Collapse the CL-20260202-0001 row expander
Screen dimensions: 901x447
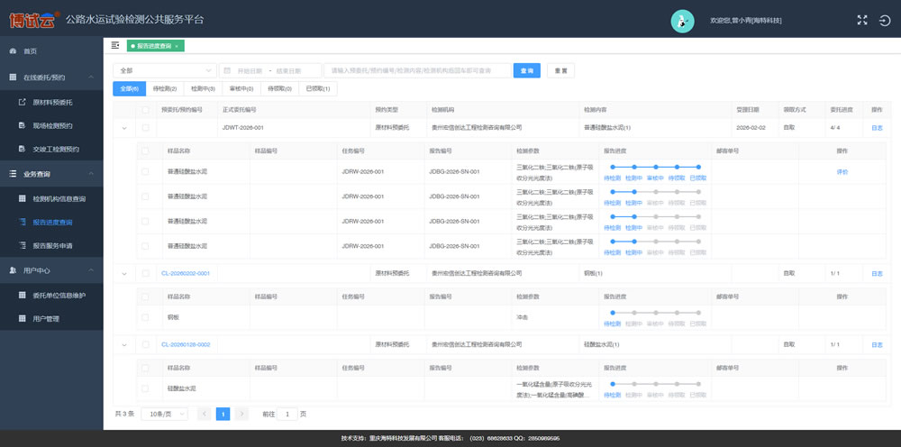pos(124,273)
